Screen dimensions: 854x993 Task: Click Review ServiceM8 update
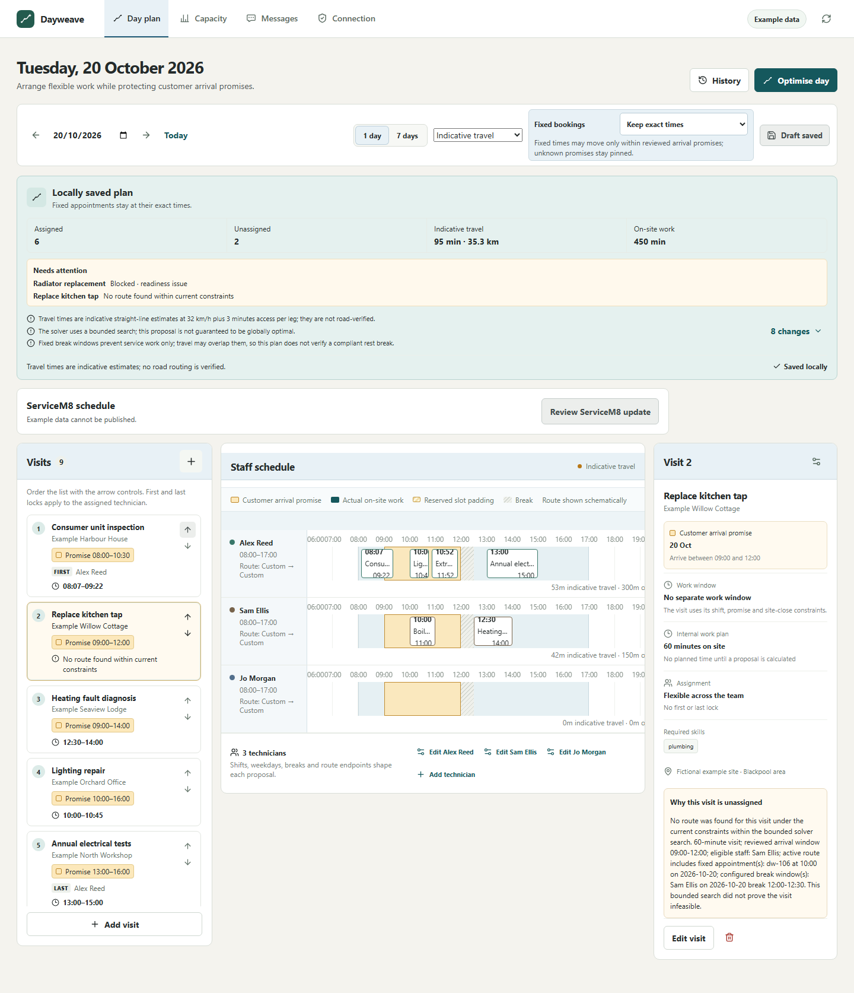click(600, 411)
